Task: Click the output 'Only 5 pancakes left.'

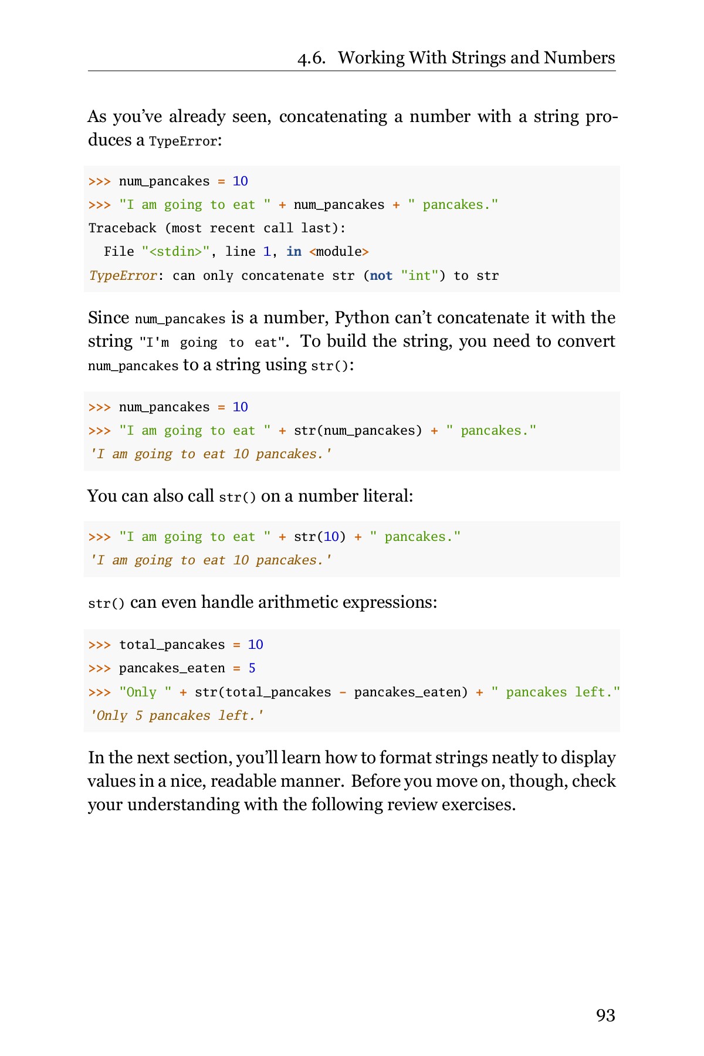Action: click(x=176, y=716)
